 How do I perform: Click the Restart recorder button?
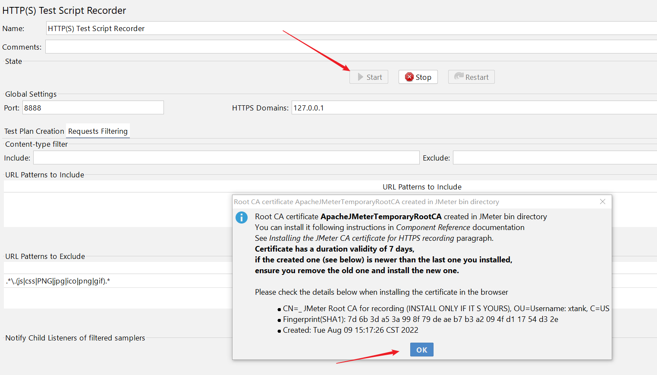[x=471, y=77]
